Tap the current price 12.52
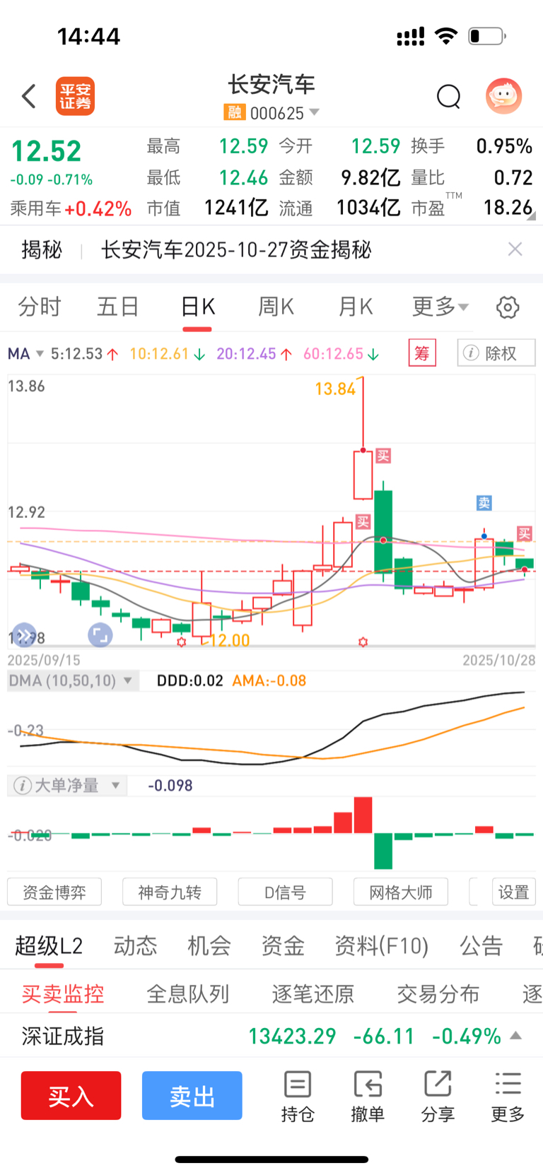The width and height of the screenshot is (543, 1175). (47, 151)
